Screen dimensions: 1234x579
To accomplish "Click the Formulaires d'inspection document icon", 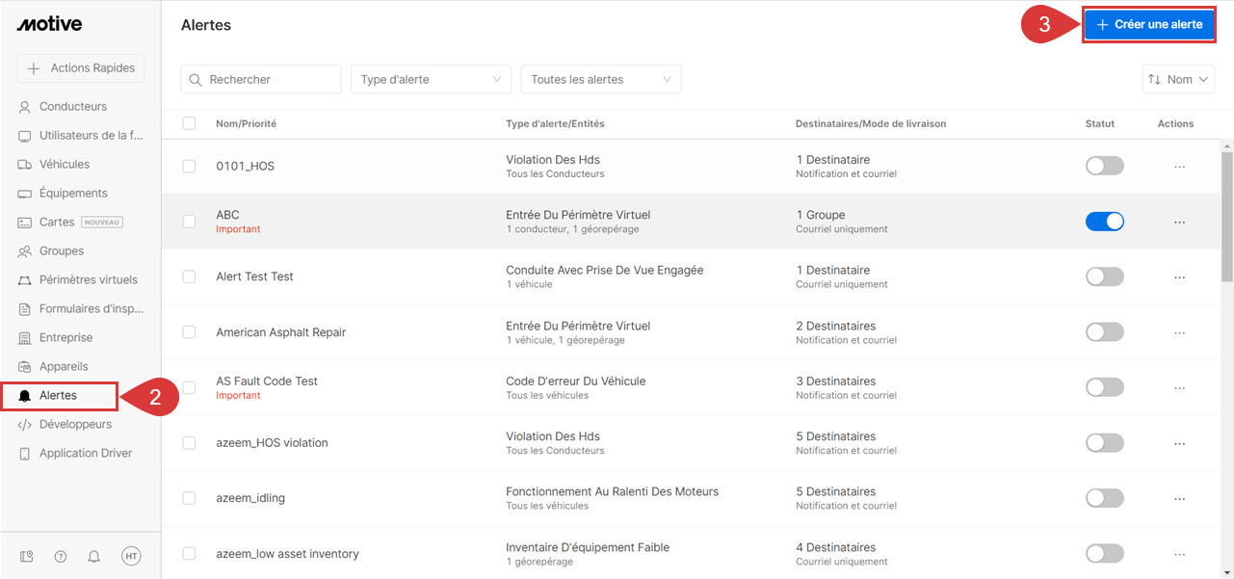I will click(25, 309).
